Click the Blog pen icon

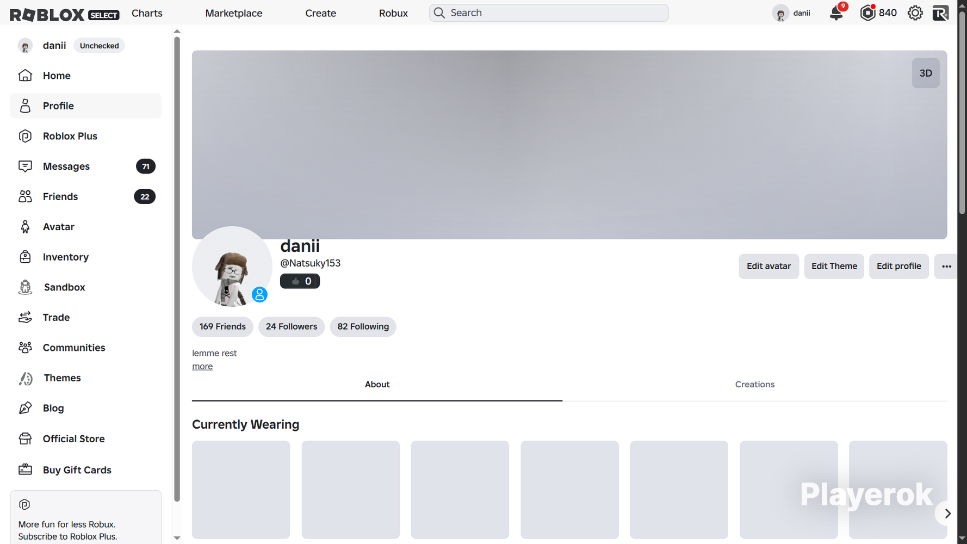pyautogui.click(x=25, y=408)
